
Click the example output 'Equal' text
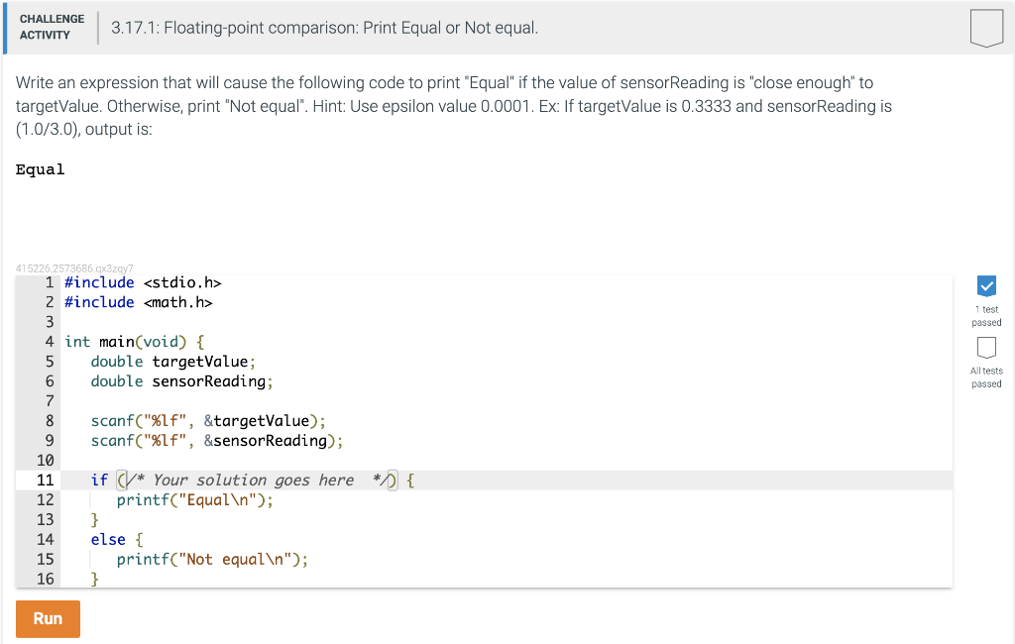coord(40,169)
